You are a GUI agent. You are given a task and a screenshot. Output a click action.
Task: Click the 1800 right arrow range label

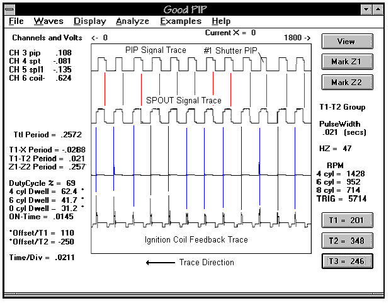[x=297, y=38]
